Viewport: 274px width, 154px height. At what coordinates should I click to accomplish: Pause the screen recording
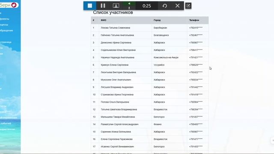pos(103,6)
